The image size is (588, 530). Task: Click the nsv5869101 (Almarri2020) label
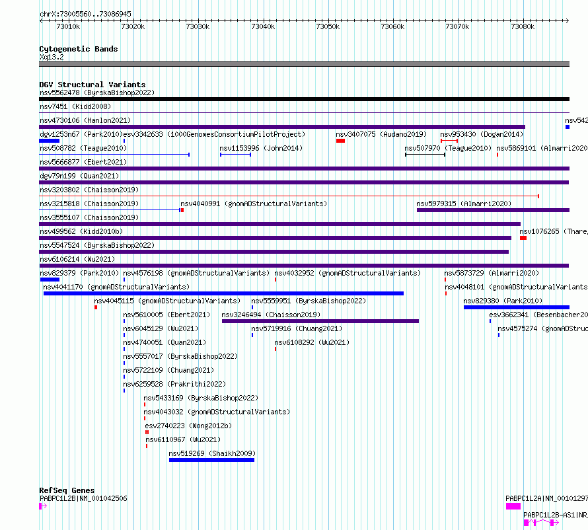click(542, 148)
